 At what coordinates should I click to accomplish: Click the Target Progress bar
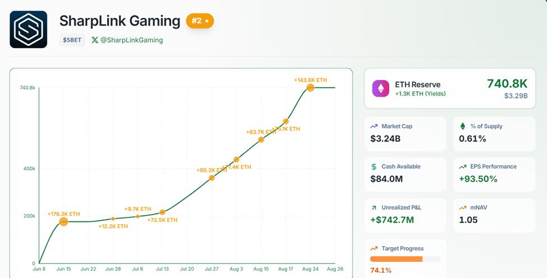coord(405,259)
